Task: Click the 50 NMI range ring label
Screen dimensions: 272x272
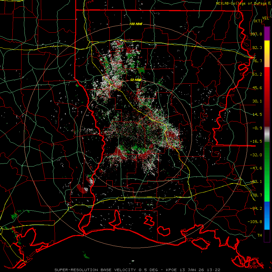Action: pos(136,80)
